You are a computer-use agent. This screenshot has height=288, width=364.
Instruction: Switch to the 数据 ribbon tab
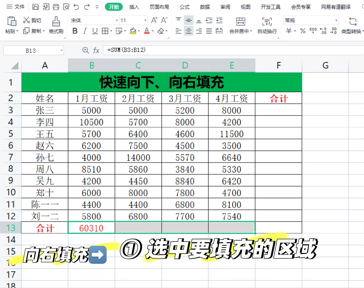pyautogui.click(x=205, y=7)
